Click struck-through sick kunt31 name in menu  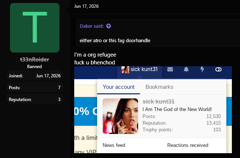pos(158,101)
